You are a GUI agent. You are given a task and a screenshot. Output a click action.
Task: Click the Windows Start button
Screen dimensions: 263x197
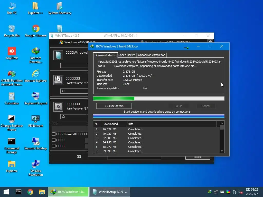[x=6, y=192]
